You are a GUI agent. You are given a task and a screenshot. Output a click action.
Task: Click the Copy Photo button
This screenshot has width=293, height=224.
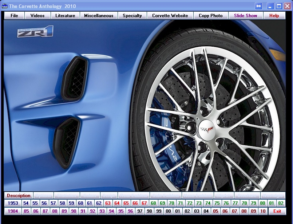tap(211, 16)
